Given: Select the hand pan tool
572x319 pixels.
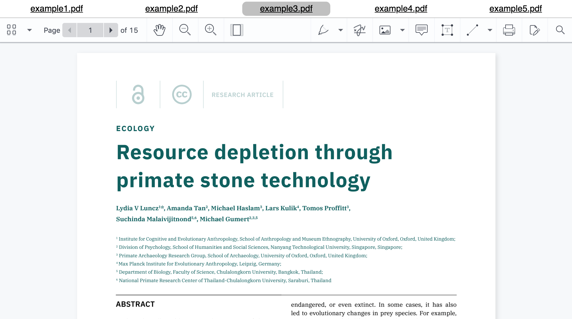Looking at the screenshot, I should (x=160, y=30).
